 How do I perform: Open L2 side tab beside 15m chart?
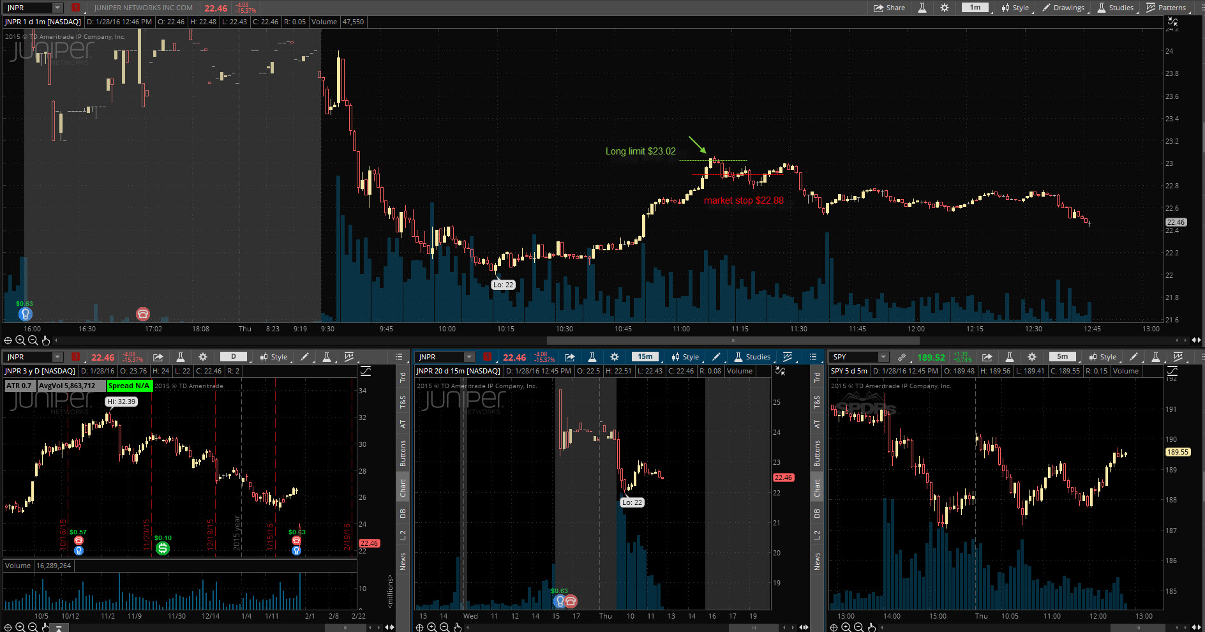[x=817, y=535]
